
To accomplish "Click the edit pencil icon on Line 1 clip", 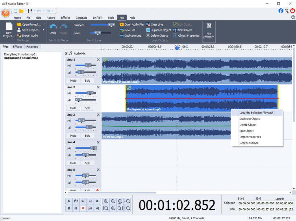I will click(x=105, y=60).
